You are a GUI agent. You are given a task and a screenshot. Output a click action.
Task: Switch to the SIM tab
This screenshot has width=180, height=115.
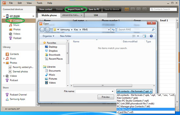pyautogui.click(x=96, y=15)
